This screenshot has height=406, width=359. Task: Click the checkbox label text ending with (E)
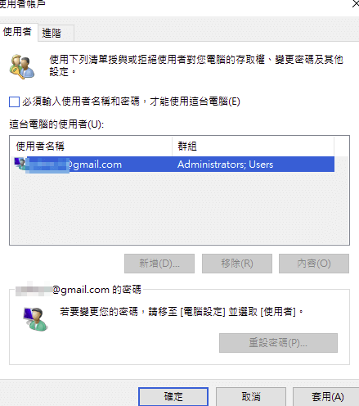131,101
